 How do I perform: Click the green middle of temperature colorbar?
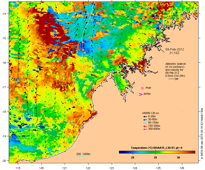pos(157,152)
